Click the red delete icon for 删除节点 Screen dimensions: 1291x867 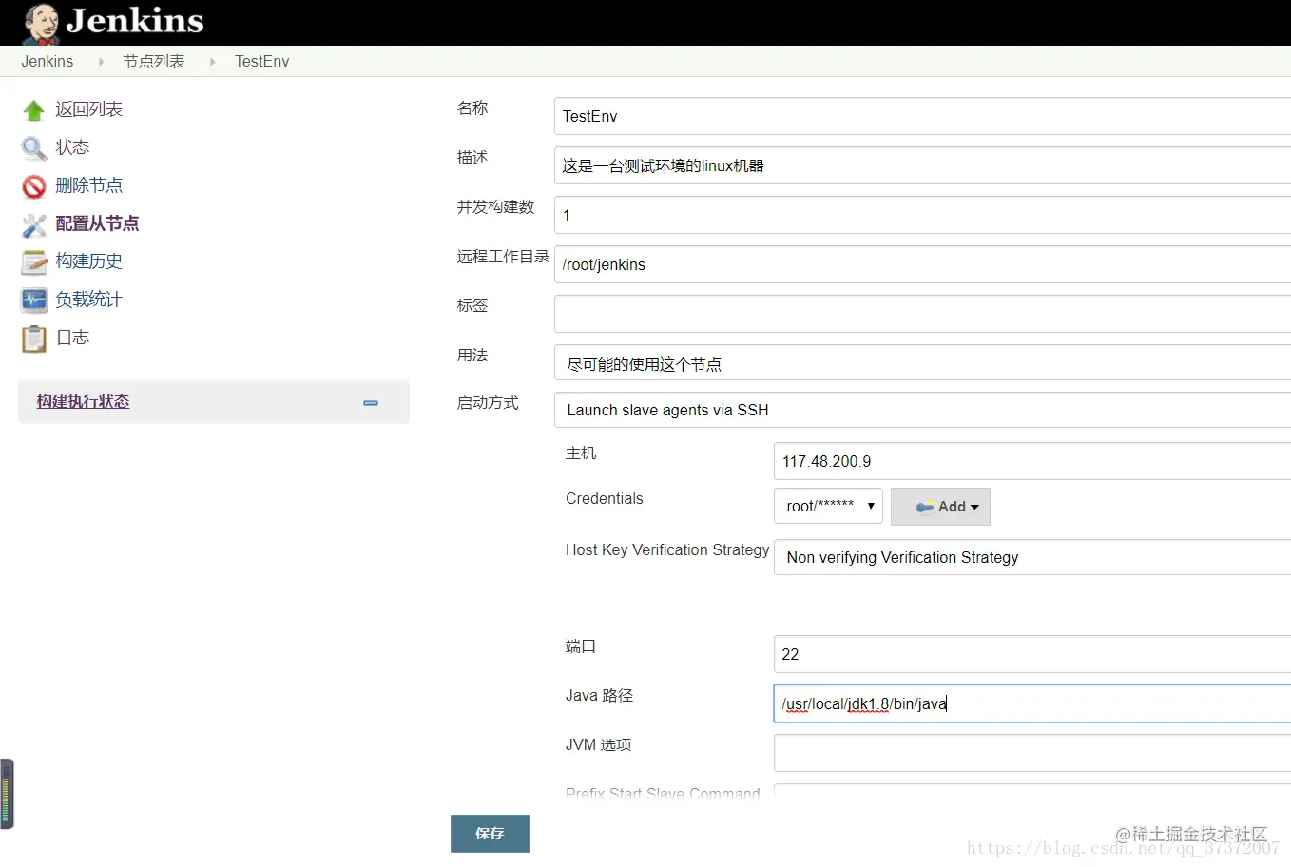point(33,186)
